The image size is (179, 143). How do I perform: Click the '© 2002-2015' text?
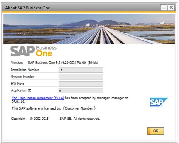pos(39,119)
